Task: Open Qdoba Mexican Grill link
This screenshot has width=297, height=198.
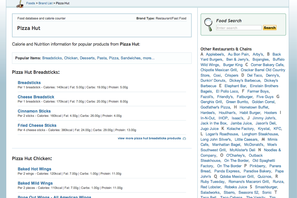Action: (x=237, y=176)
